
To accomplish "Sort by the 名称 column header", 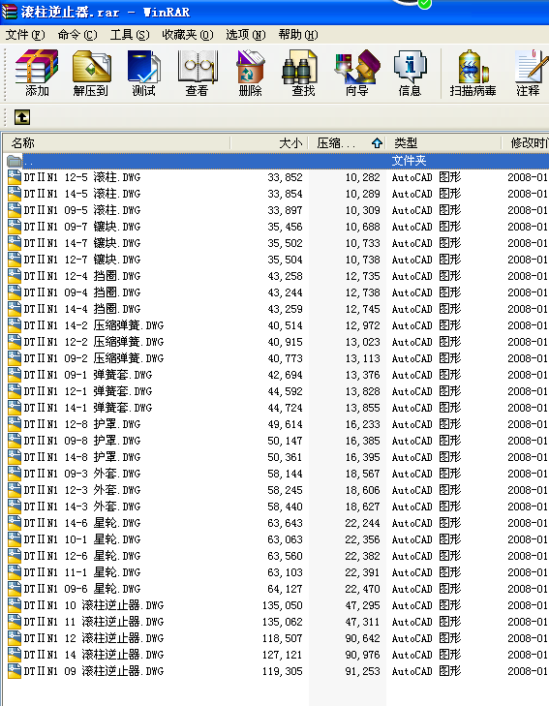I will click(117, 143).
